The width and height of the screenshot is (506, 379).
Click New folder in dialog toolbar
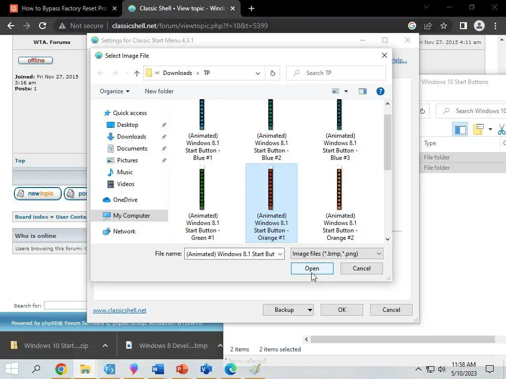pos(159,91)
